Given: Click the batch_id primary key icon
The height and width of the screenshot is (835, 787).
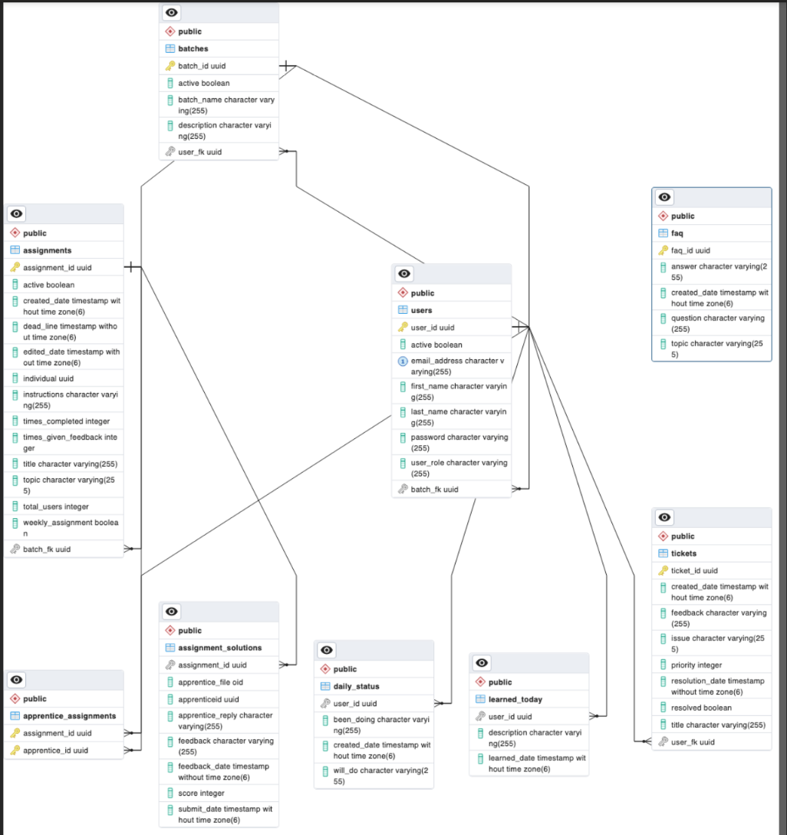Looking at the screenshot, I should coord(170,66).
